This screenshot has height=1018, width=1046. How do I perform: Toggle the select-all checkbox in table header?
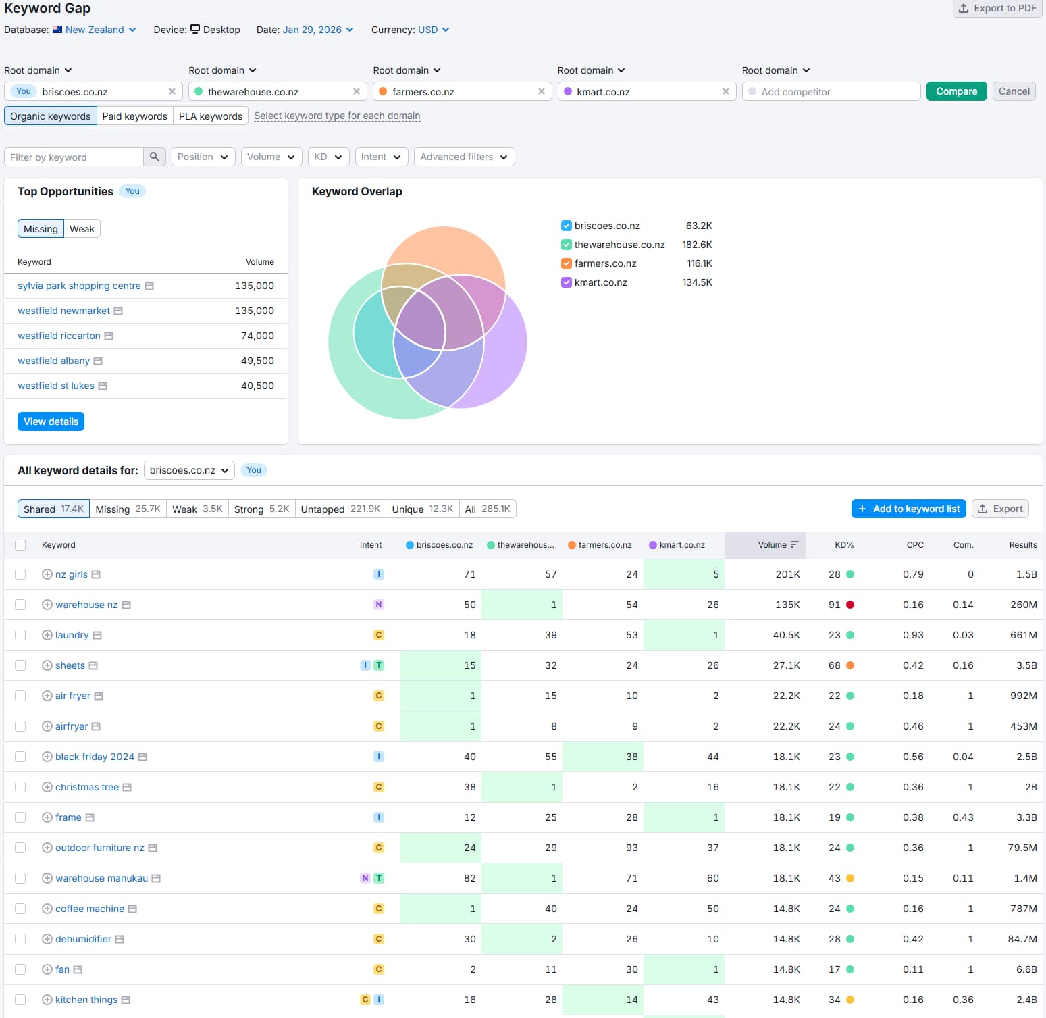20,544
